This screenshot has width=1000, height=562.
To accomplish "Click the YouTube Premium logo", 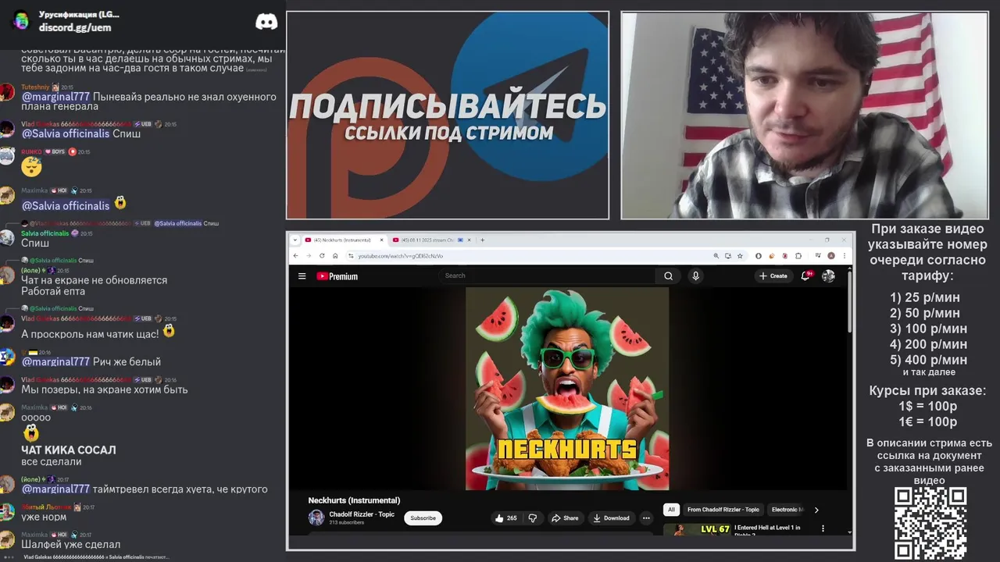I will point(337,276).
